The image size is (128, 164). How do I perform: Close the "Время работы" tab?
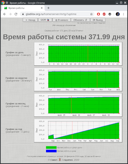pyautogui.click(x=42, y=8)
